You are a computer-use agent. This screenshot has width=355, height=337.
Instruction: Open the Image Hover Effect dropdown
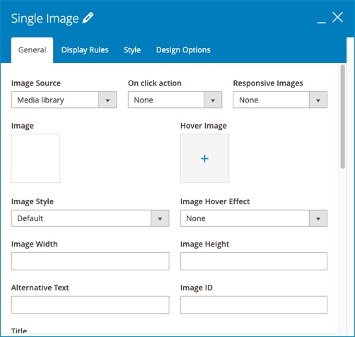254,218
